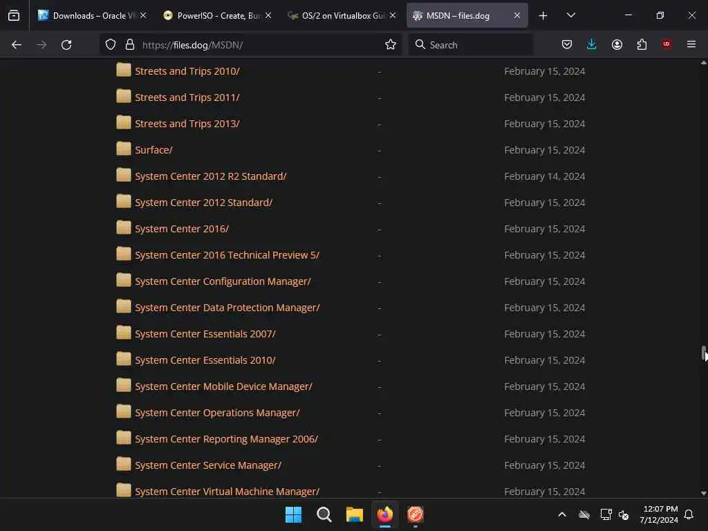
Task: Open Firefox application menu
Action: [x=691, y=44]
